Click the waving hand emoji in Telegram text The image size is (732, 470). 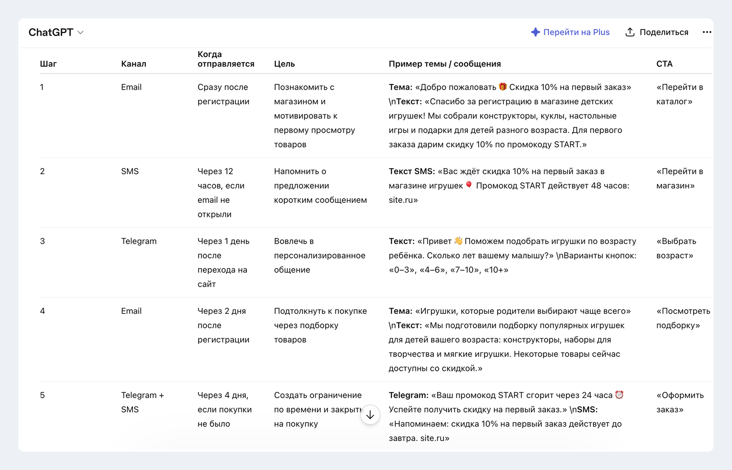pos(458,241)
